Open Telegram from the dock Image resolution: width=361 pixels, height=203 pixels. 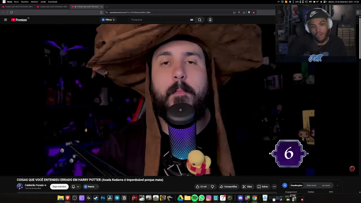[117, 198]
